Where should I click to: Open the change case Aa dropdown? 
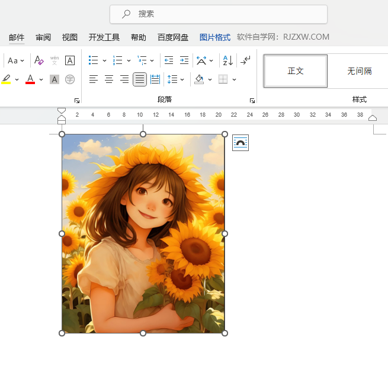16,60
